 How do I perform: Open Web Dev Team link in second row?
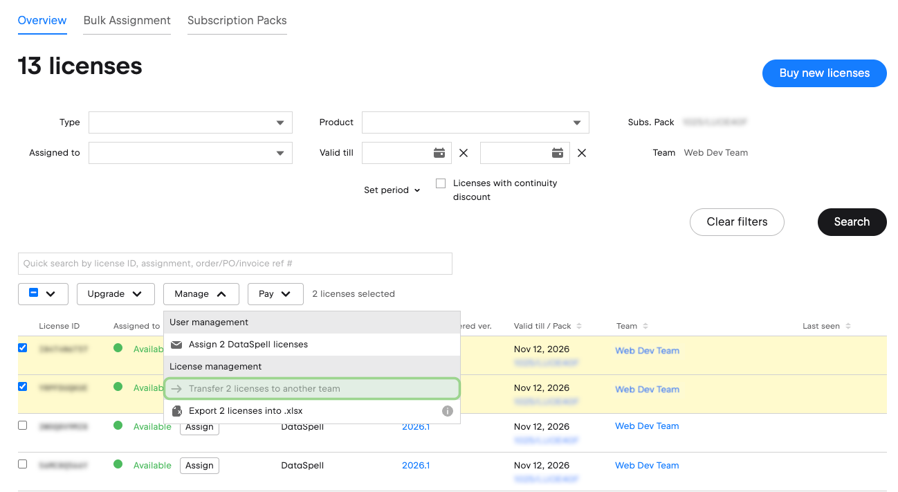pos(647,389)
